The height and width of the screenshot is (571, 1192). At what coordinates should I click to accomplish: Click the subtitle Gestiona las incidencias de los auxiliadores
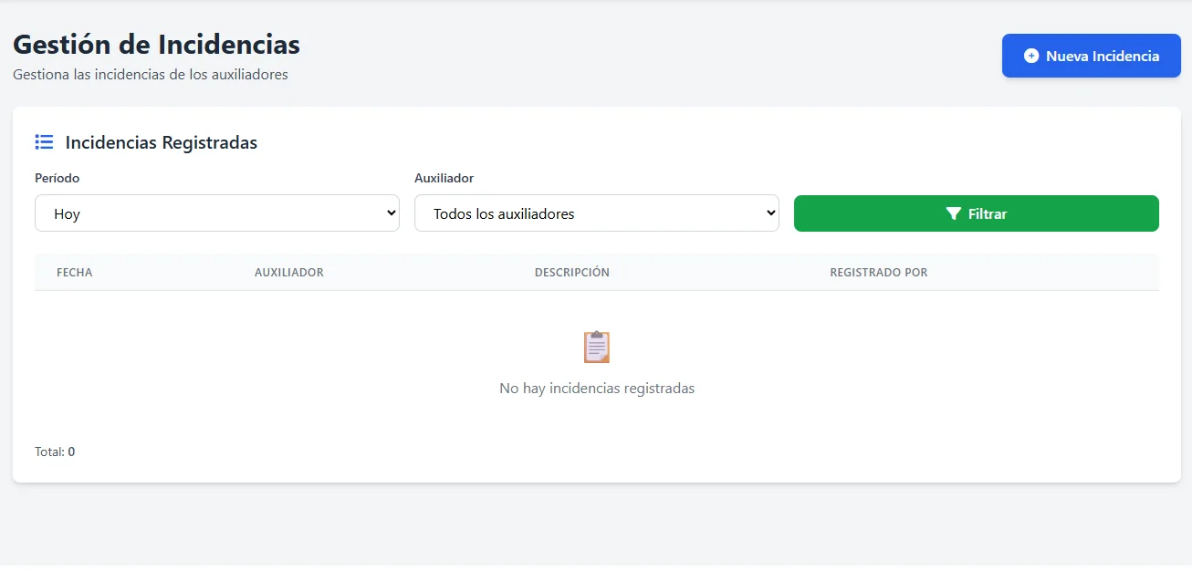coord(151,75)
